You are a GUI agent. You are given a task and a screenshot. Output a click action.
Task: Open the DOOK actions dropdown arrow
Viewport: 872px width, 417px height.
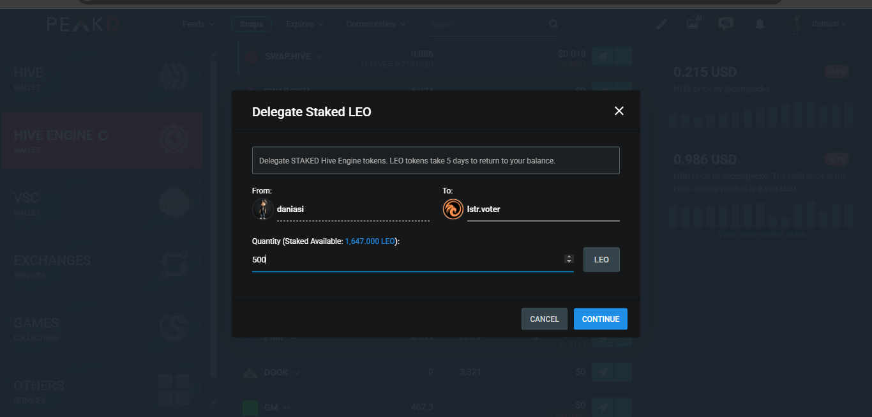(623, 372)
